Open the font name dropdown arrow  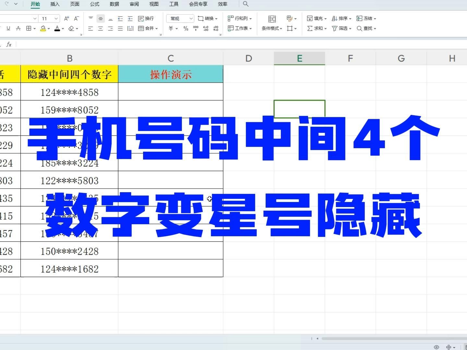click(35, 18)
